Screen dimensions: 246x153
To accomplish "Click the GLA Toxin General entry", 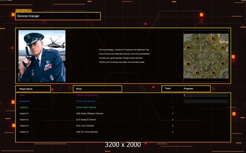I will [85, 126].
